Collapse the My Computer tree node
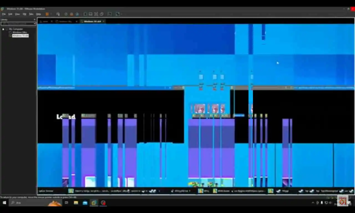This screenshot has width=355, height=213. [x=3, y=29]
